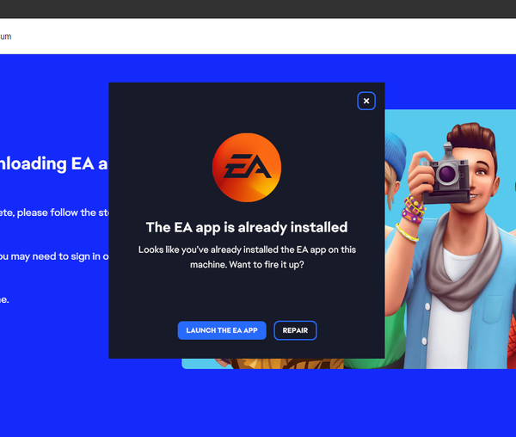Click the orange EA logo
This screenshot has height=437, width=516.
247,167
